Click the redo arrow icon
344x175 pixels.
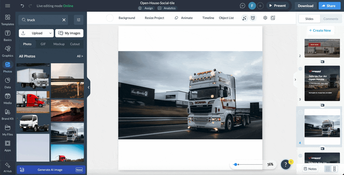point(30,6)
